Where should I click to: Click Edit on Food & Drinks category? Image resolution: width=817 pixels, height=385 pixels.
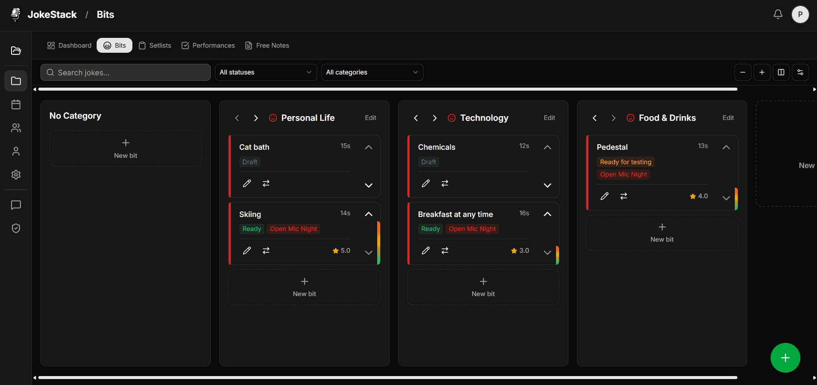pyautogui.click(x=728, y=118)
